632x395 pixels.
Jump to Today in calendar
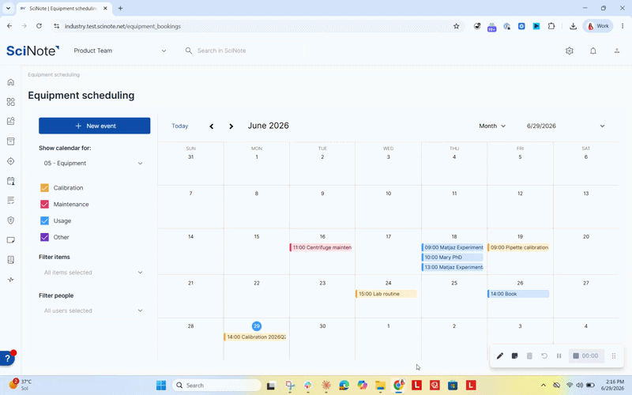pos(180,126)
